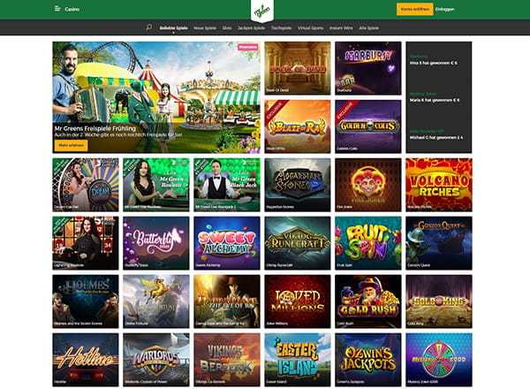Select the Beliebte Spiele tab
Screen dimensions: 530x389
(173, 28)
